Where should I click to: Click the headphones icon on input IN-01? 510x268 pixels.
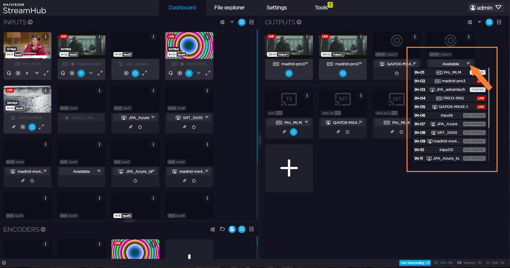pyautogui.click(x=9, y=73)
